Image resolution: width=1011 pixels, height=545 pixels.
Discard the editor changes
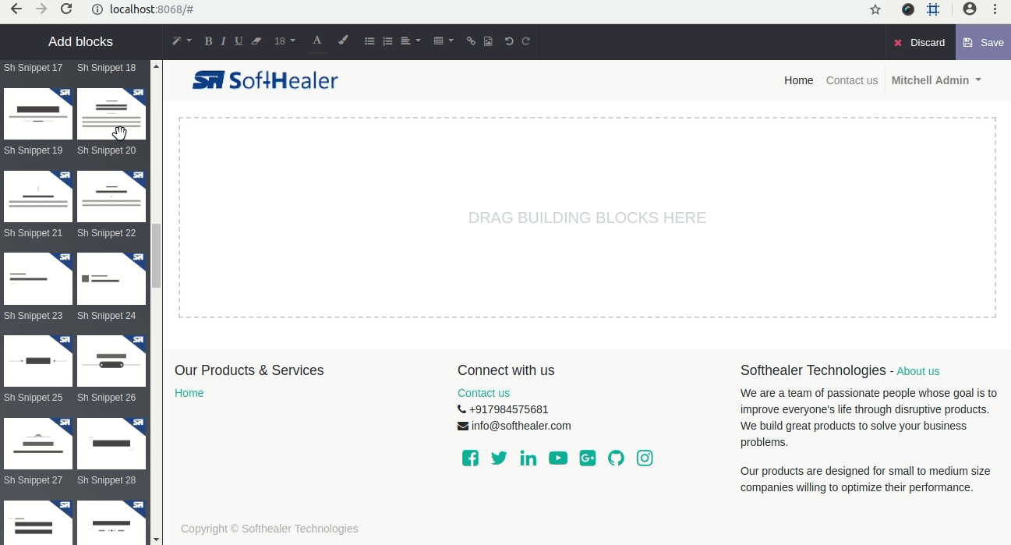(x=920, y=42)
